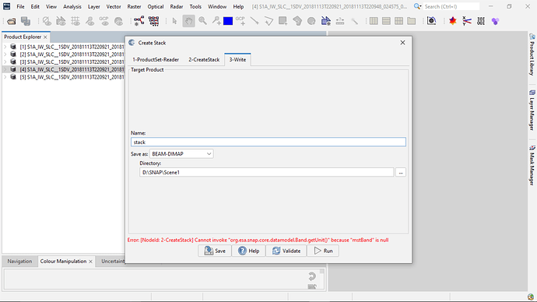537x302 pixels.
Task: Select the GCP placing tool
Action: 240,21
